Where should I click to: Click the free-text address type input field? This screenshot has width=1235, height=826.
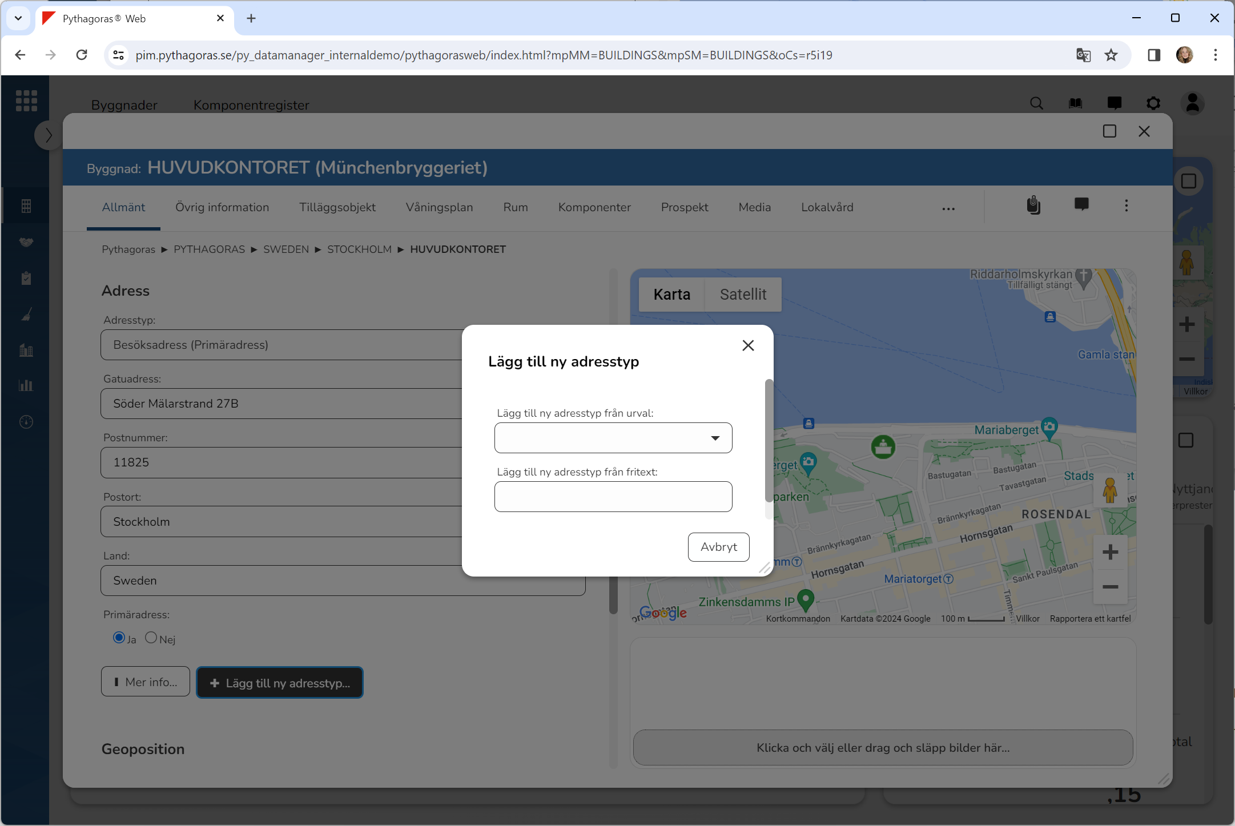[613, 497]
